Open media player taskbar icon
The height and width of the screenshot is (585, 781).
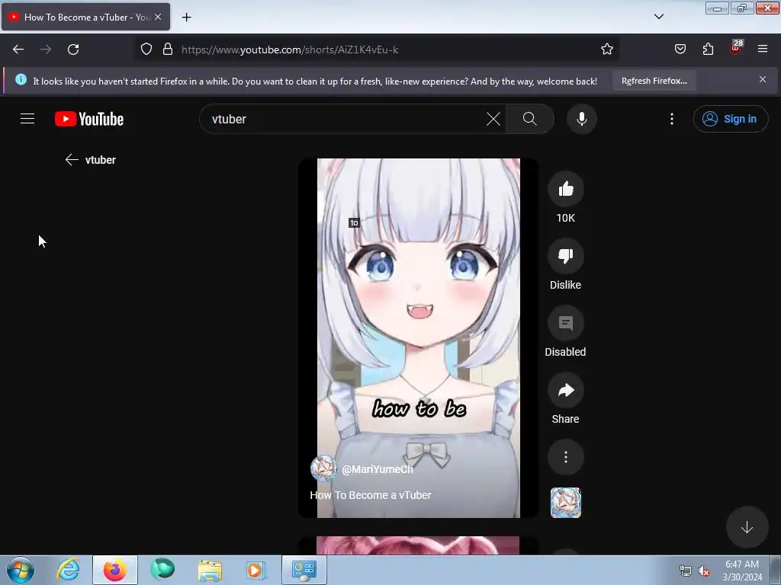pyautogui.click(x=256, y=570)
